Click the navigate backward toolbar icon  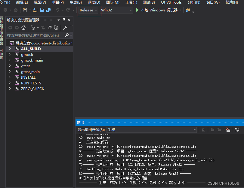(x=5, y=10)
